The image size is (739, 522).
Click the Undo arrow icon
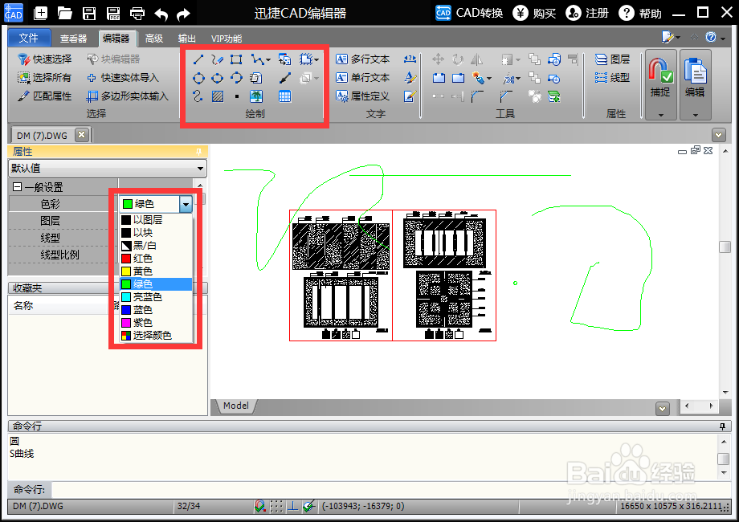[x=161, y=14]
